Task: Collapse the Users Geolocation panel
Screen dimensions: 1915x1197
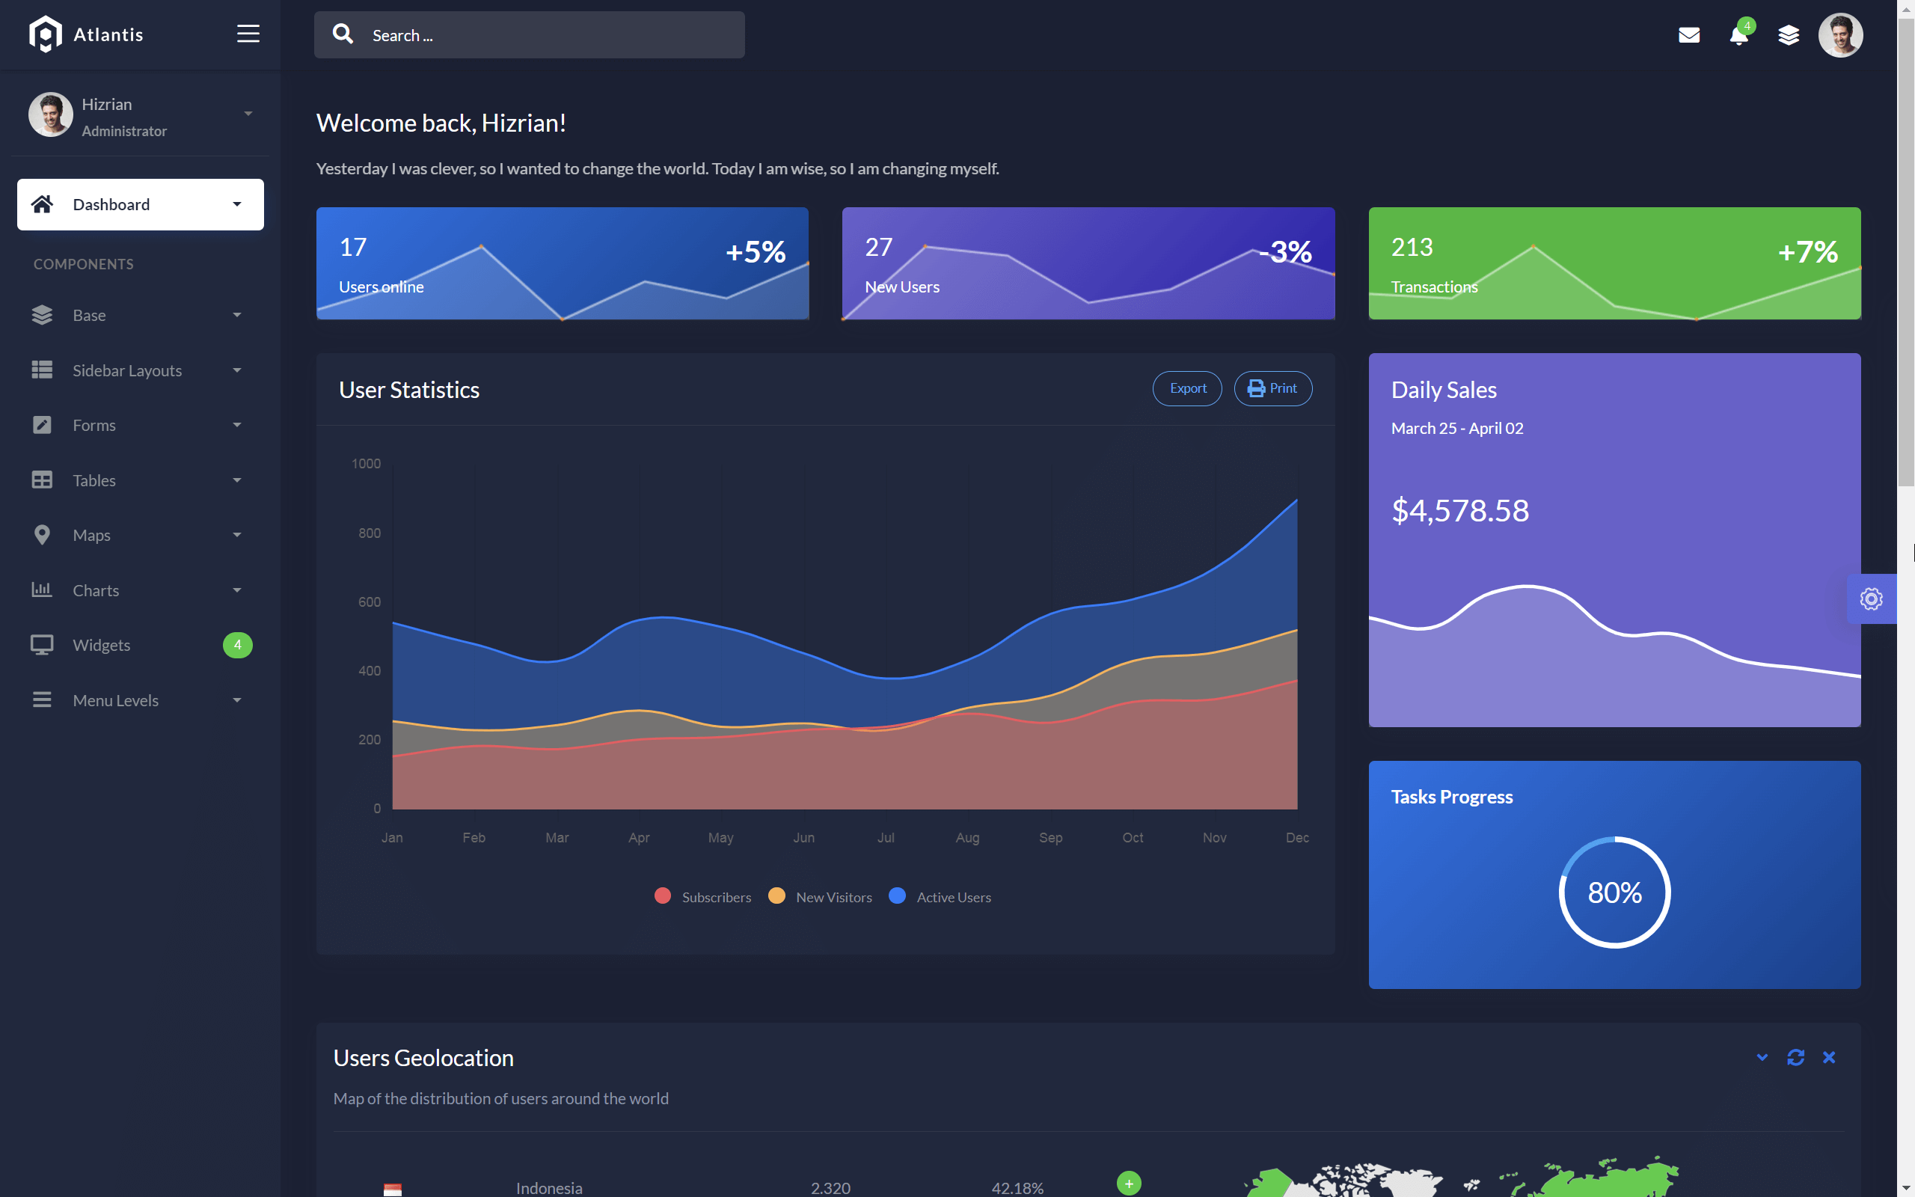Action: (1762, 1057)
